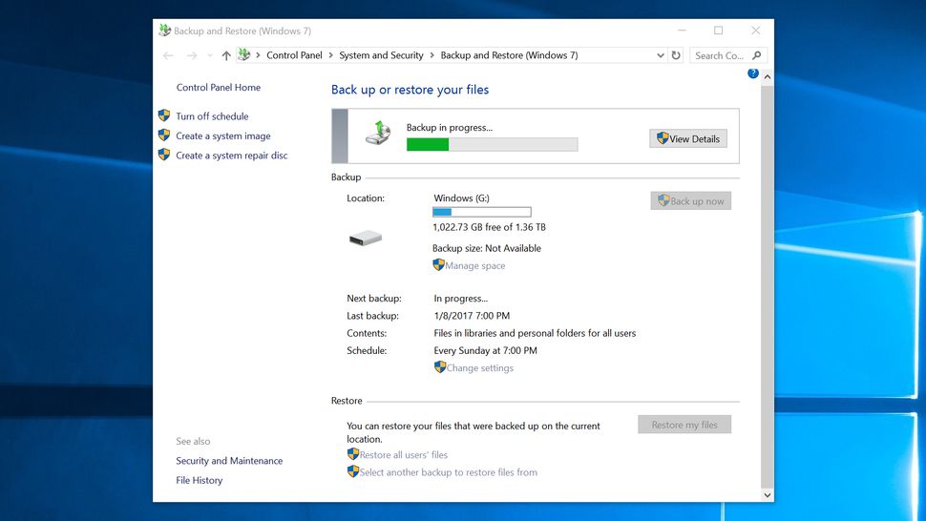Click the green backup progress bar
926x521 pixels.
492,144
